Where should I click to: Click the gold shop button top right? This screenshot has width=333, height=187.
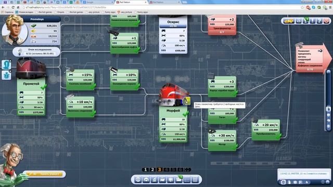(x=289, y=21)
